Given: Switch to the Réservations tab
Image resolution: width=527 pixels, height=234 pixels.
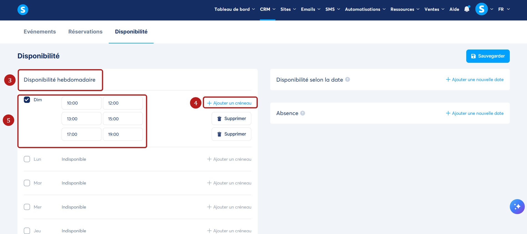Looking at the screenshot, I should [x=85, y=32].
